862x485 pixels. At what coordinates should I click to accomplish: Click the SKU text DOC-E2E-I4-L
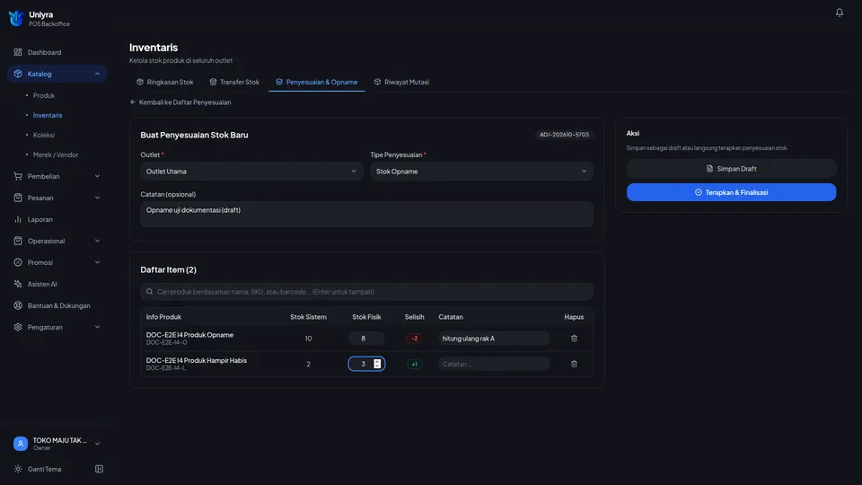[x=165, y=368]
